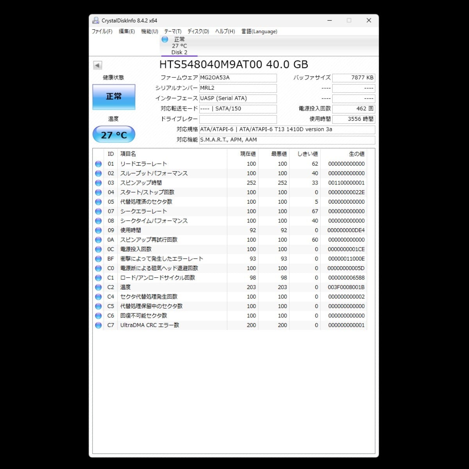
Task: Click raw value 000000006588 in C1 row
Action: pos(346,278)
